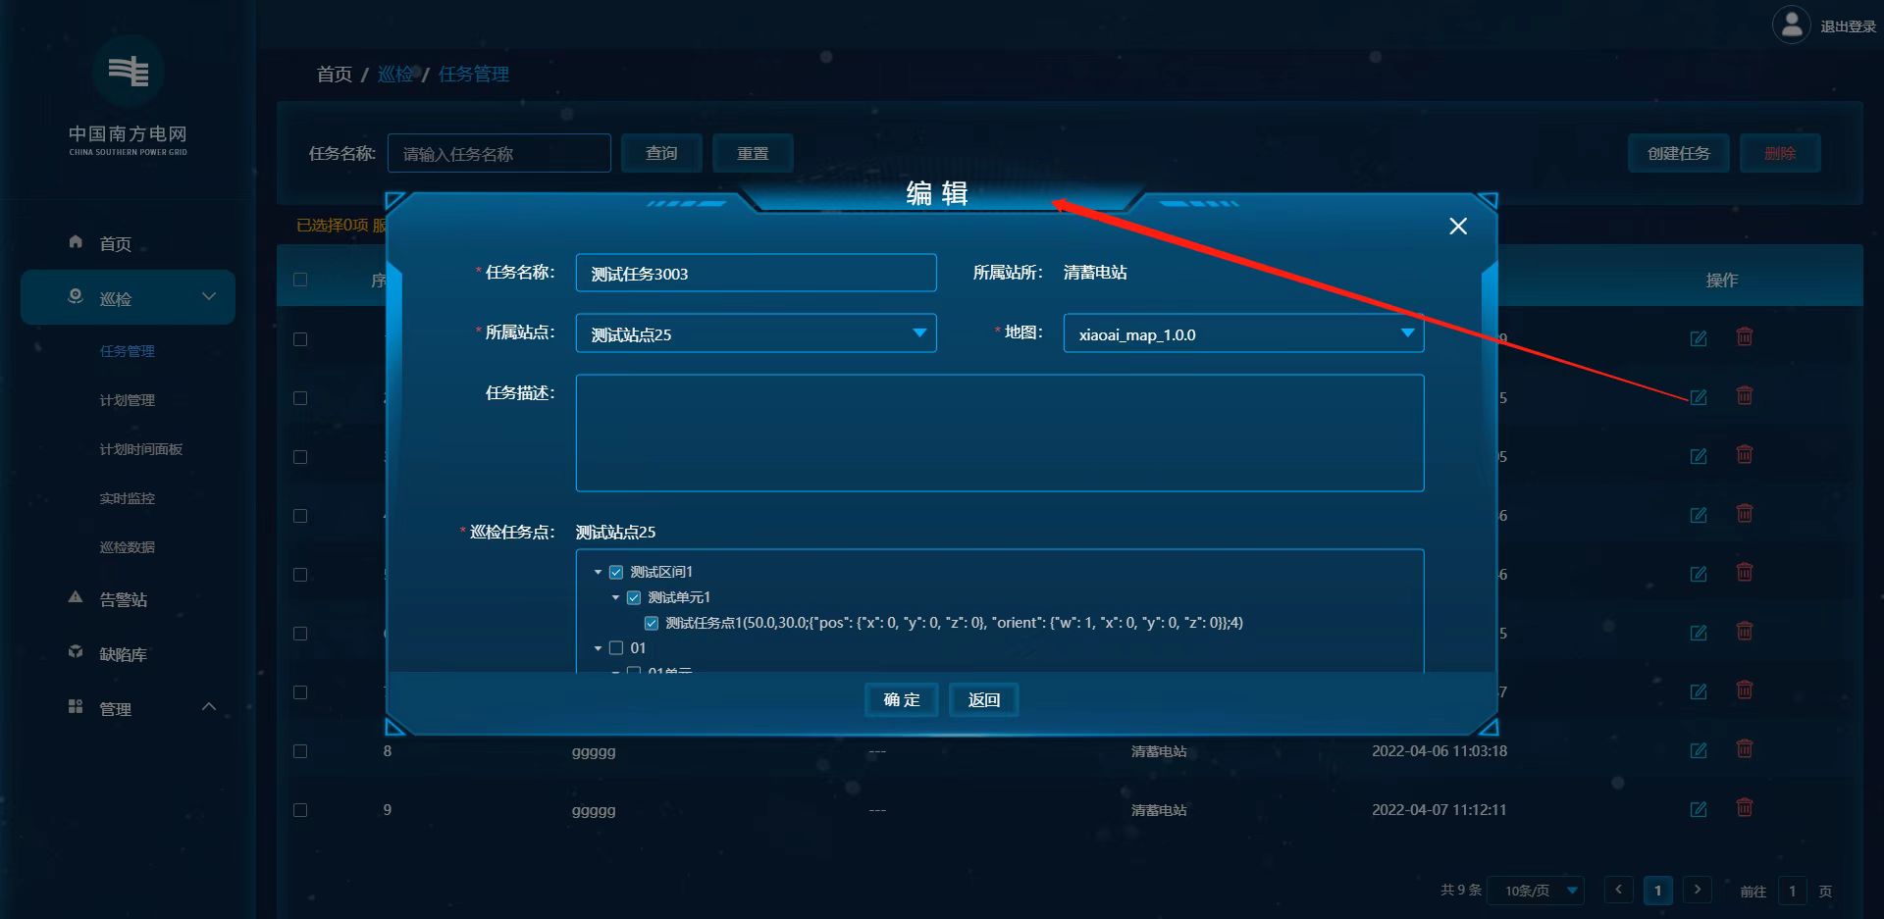Screen dimensions: 1884x919
Task: Uncheck the 测试单元1 tree checkbox
Action: click(x=634, y=597)
